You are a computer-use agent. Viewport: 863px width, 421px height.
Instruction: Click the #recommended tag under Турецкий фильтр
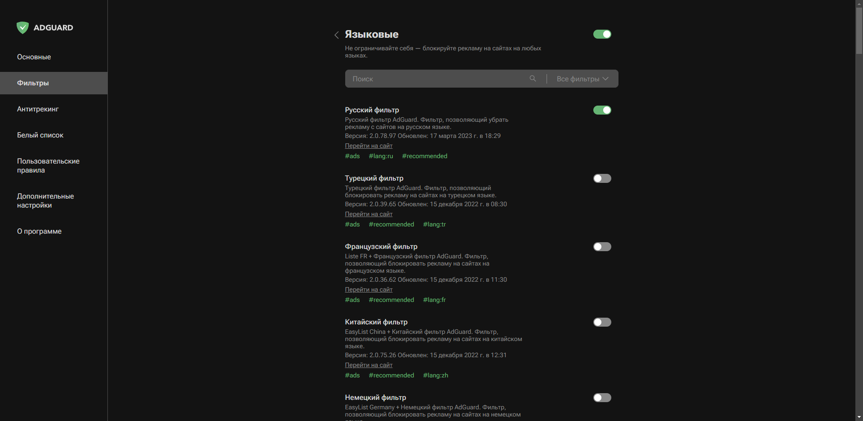(391, 224)
